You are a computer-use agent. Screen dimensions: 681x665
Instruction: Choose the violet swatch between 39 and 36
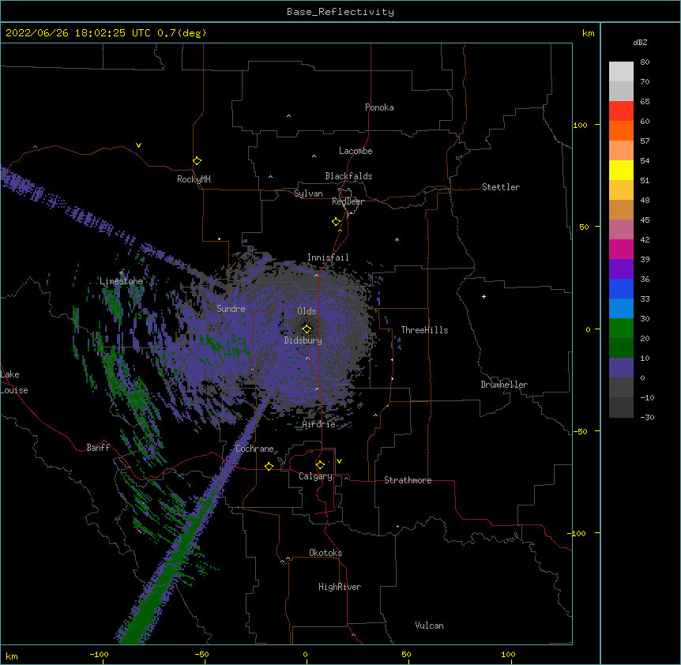click(x=621, y=269)
